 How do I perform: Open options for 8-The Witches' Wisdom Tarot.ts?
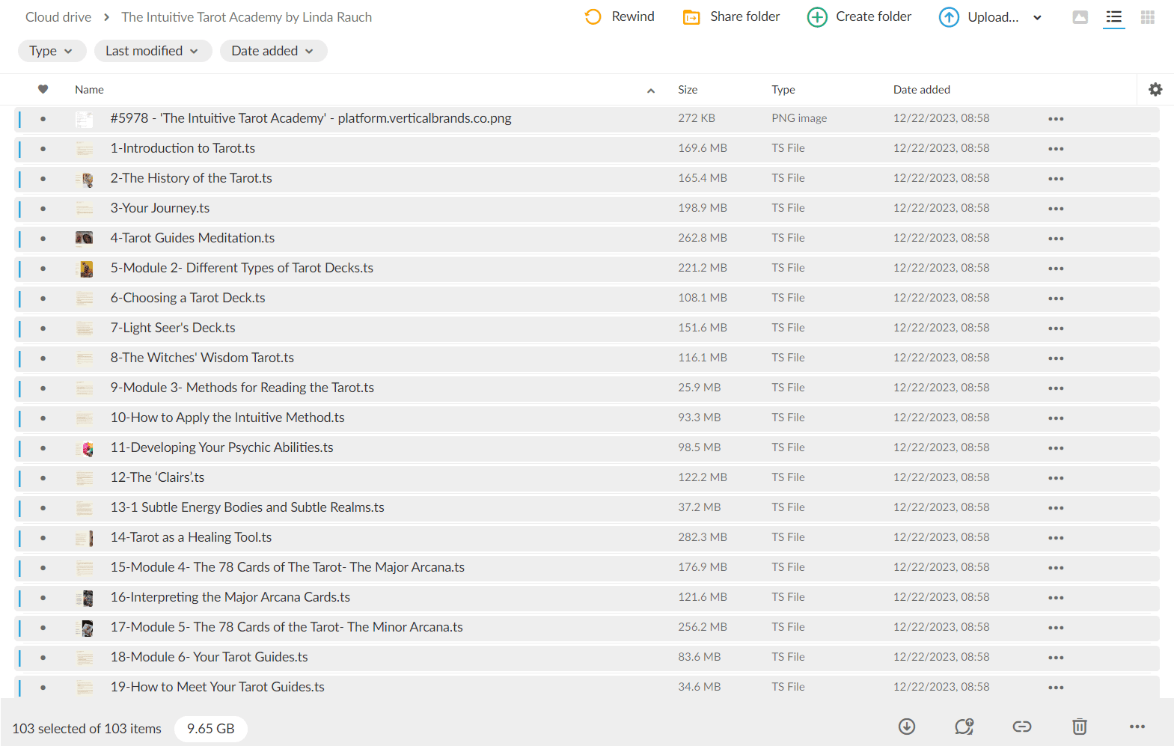tap(1056, 358)
